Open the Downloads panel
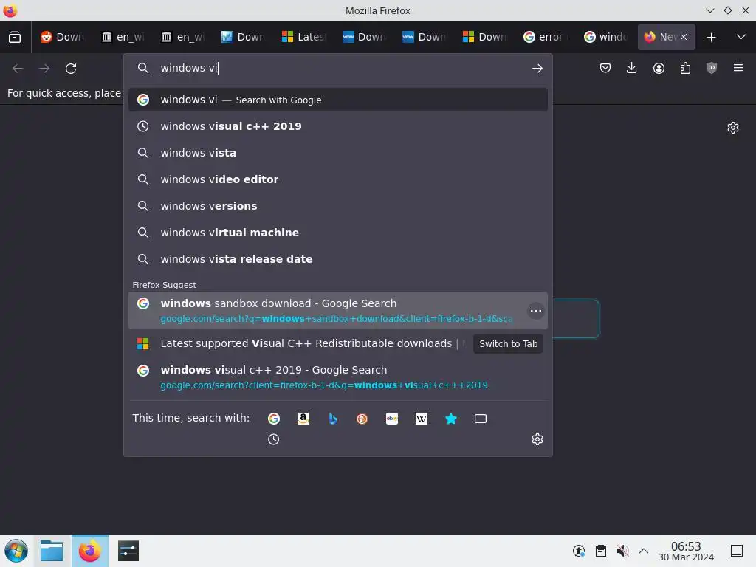This screenshot has width=756, height=567. [632, 68]
